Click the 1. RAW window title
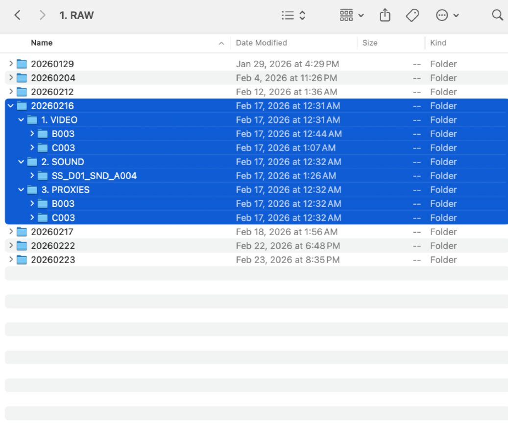508x427 pixels. pyautogui.click(x=76, y=15)
